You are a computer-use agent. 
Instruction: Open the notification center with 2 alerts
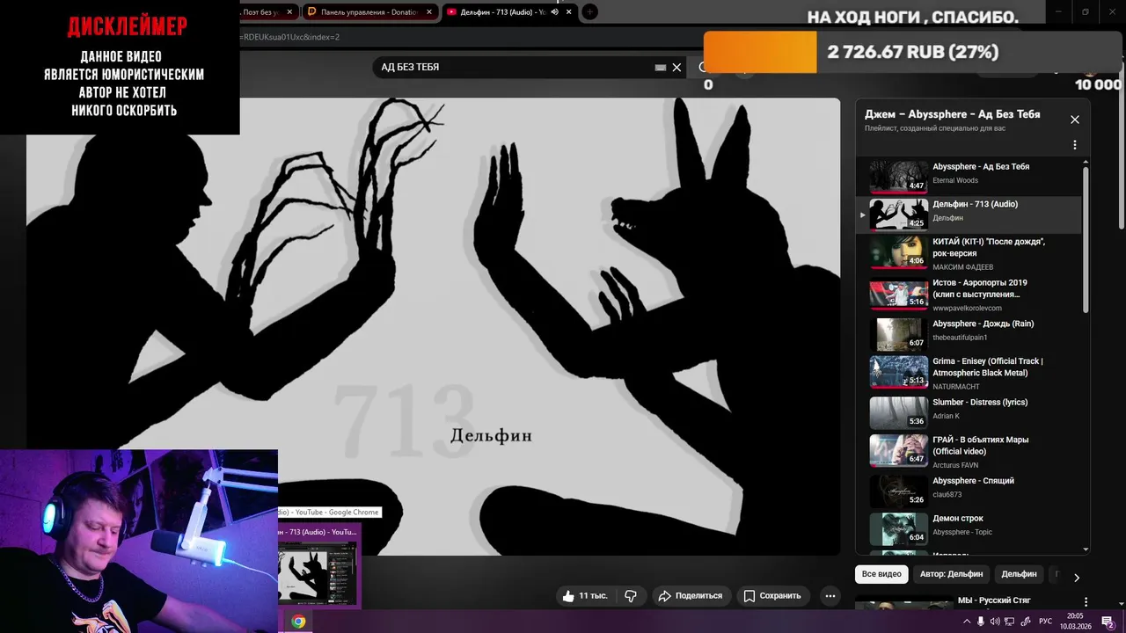pyautogui.click(x=1108, y=622)
